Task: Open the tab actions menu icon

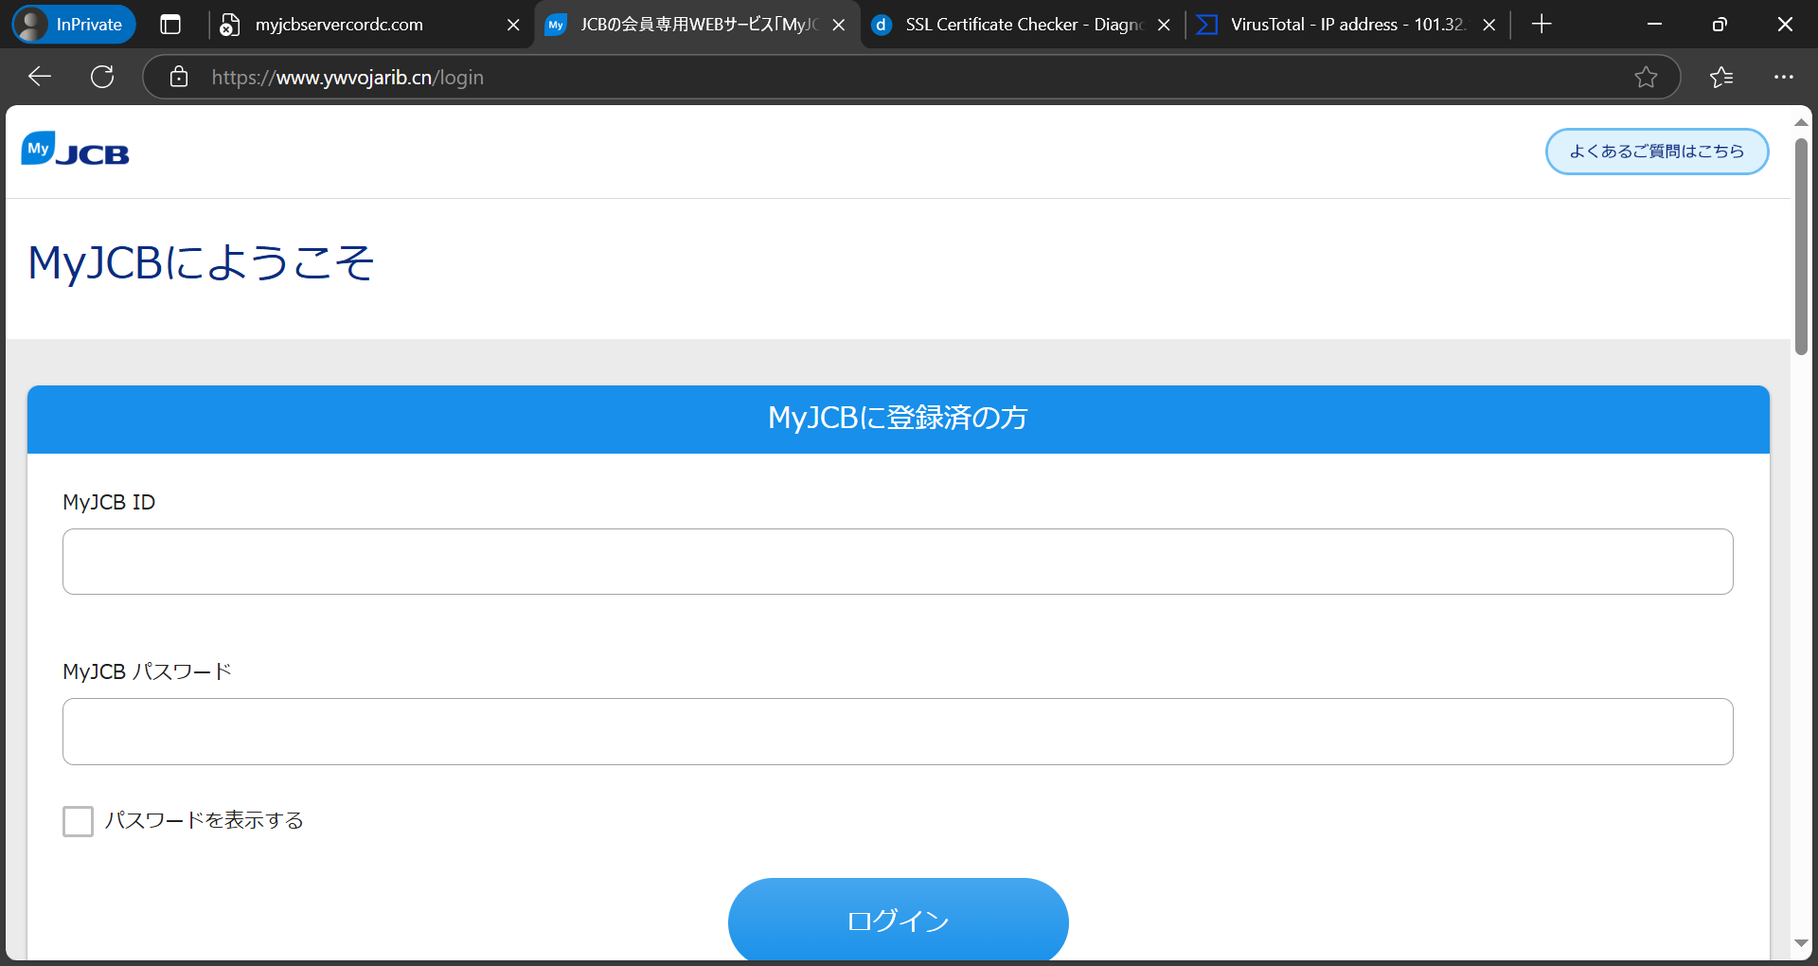Action: point(170,25)
